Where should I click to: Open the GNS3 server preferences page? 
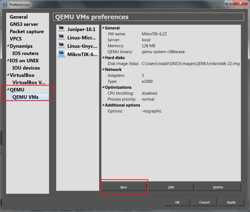(x=24, y=24)
